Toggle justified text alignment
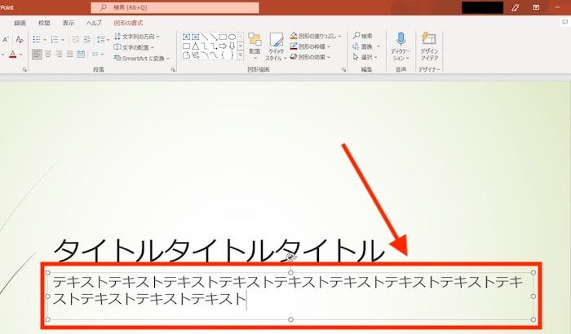 (x=70, y=55)
